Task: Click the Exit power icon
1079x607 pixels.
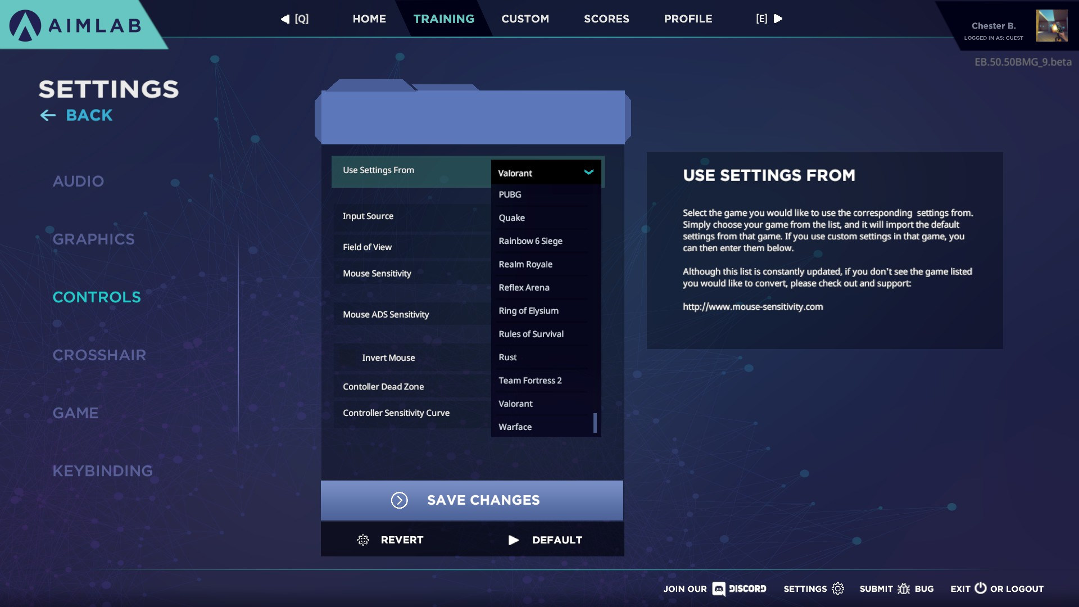Action: click(x=979, y=588)
